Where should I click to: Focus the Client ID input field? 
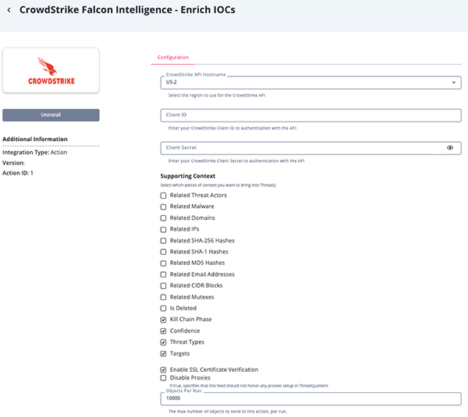pos(310,115)
